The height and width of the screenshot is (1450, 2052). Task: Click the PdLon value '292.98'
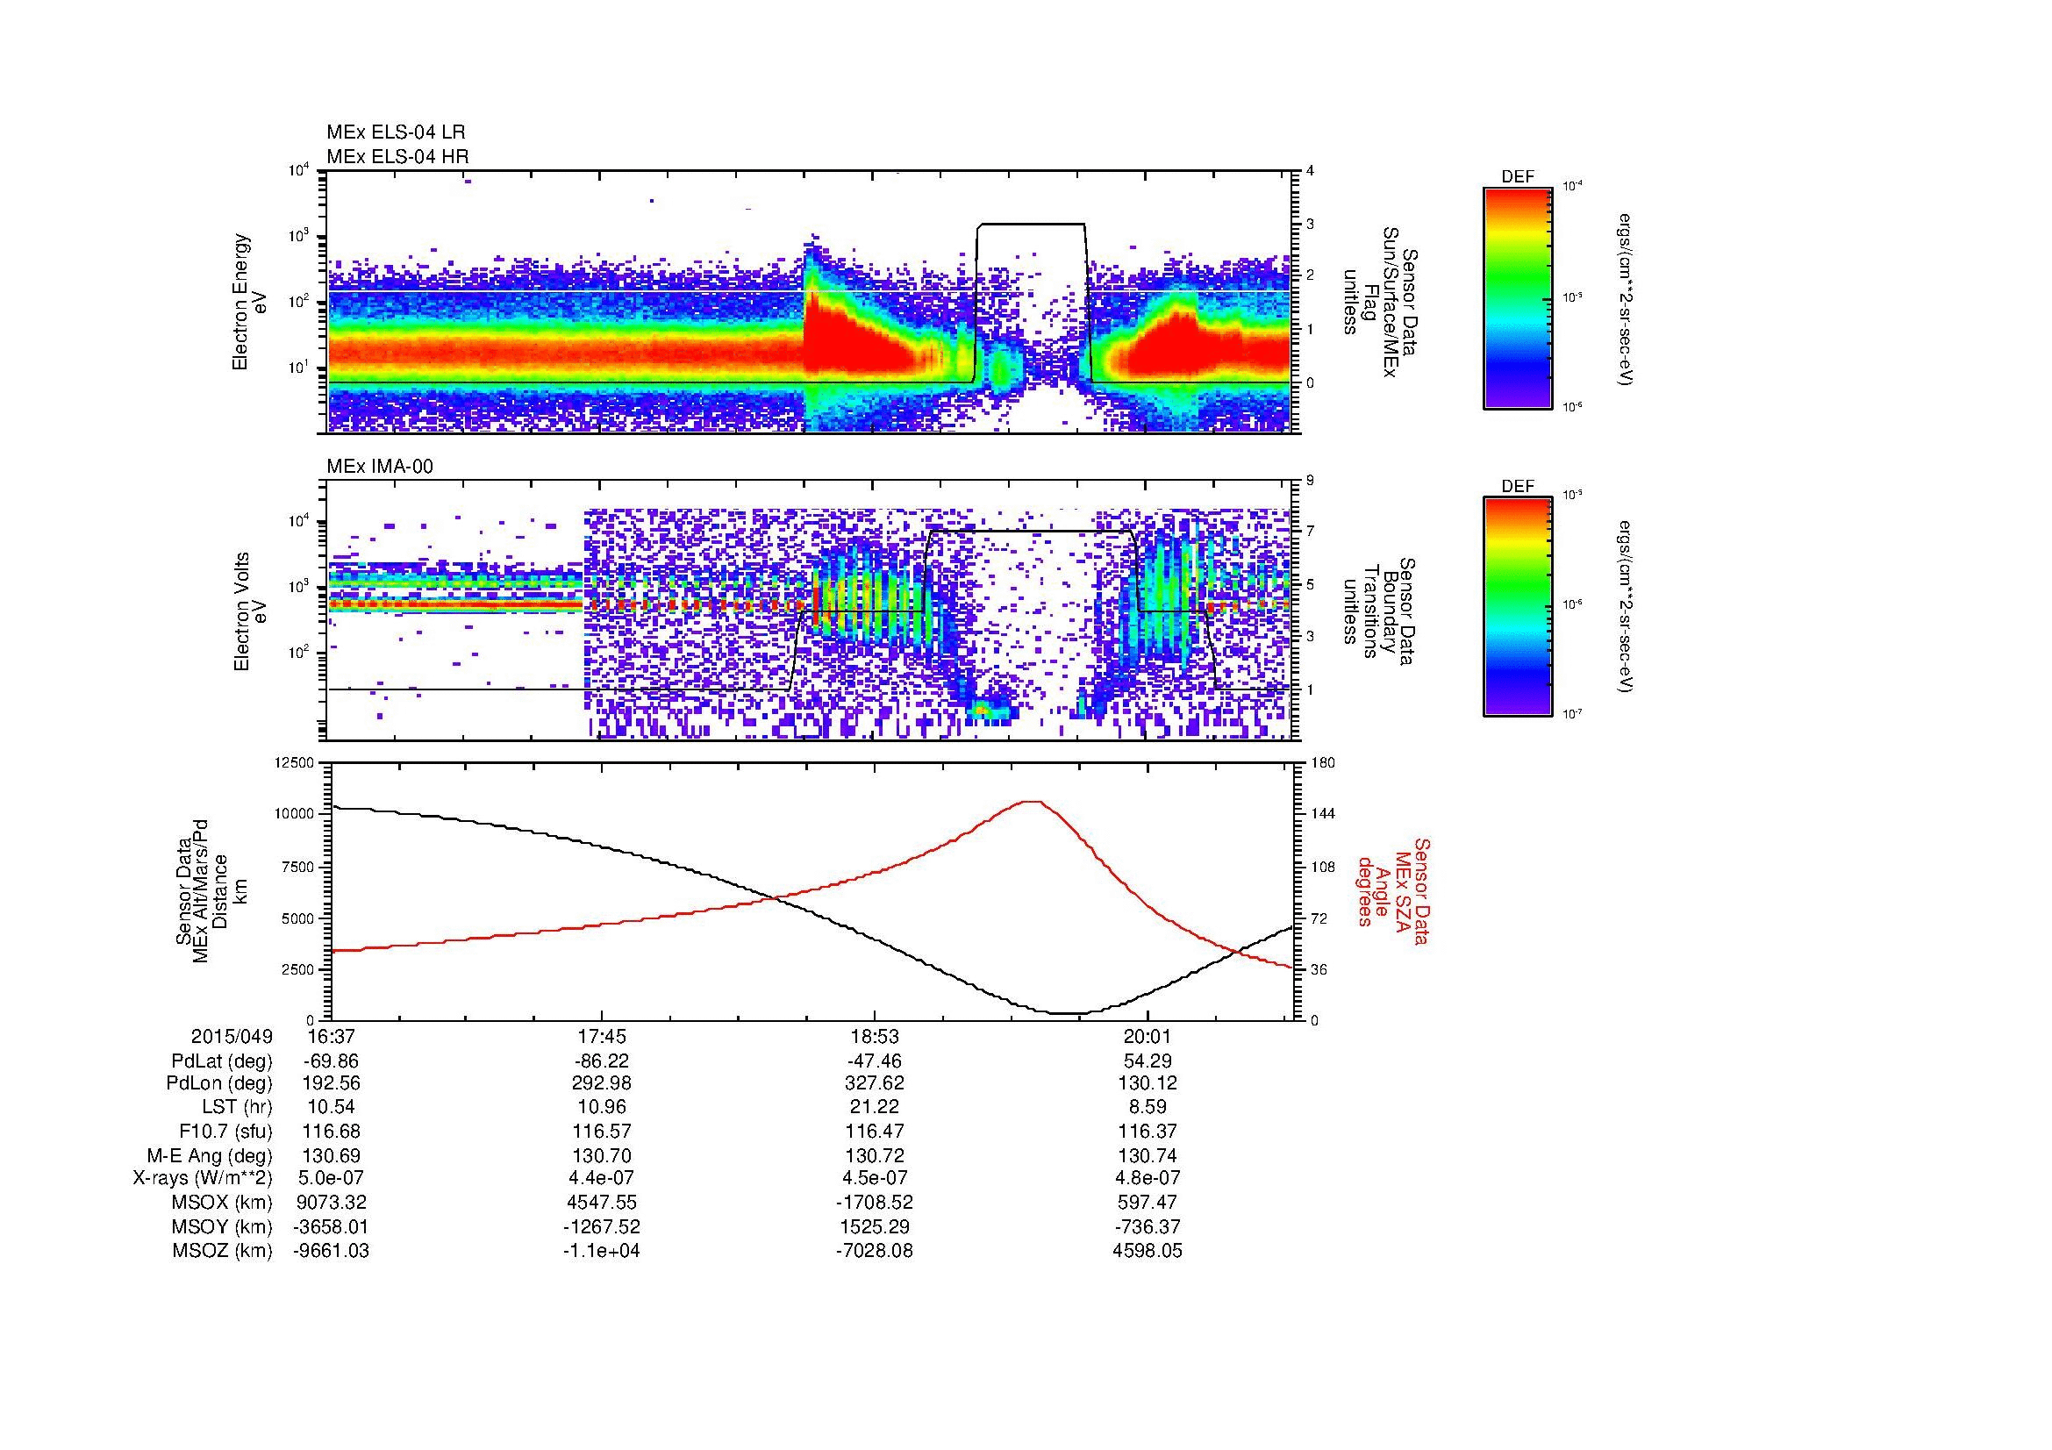(603, 1083)
